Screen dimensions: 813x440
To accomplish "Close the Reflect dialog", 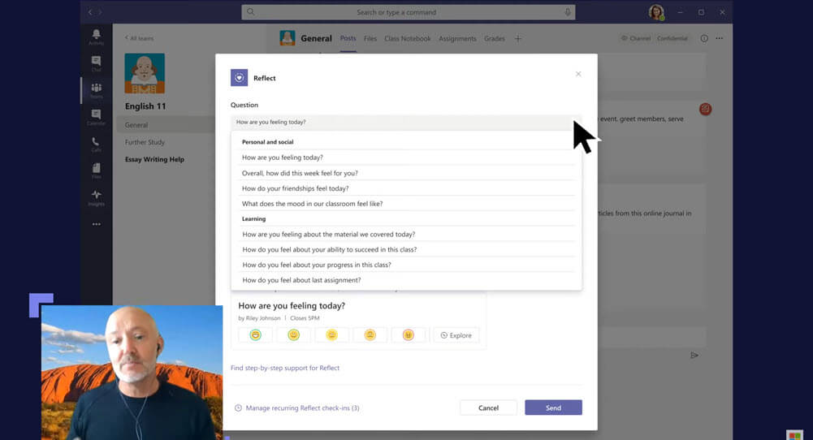I will coord(578,74).
